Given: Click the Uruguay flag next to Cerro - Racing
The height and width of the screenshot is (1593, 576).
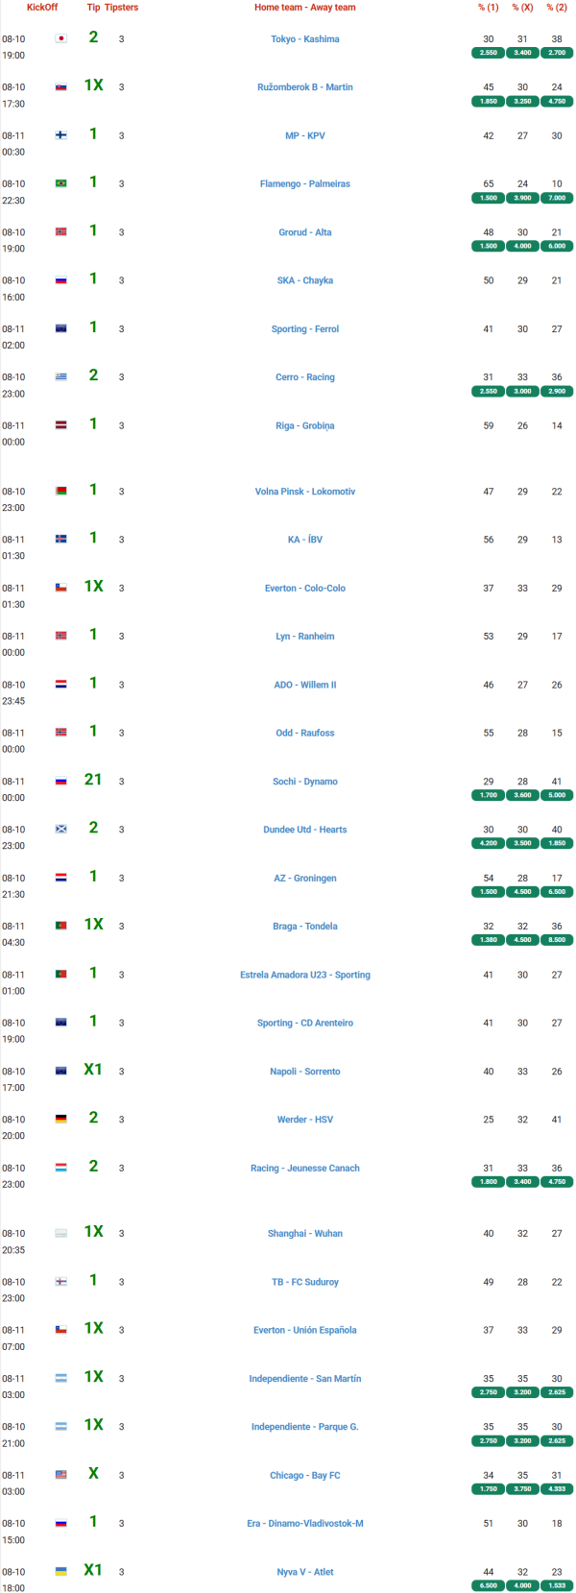Looking at the screenshot, I should 60,377.
